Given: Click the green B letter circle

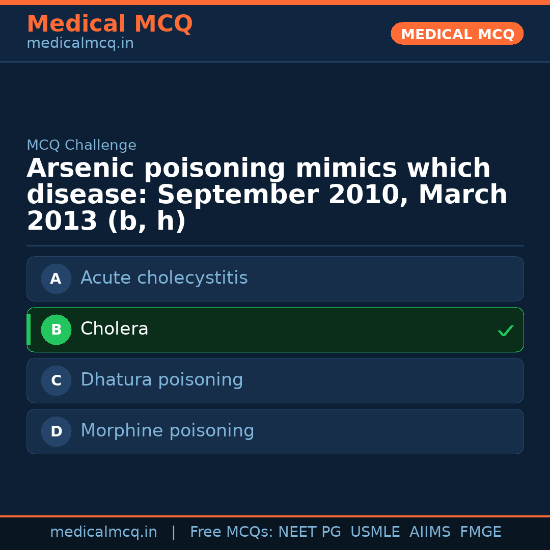Looking at the screenshot, I should [56, 329].
